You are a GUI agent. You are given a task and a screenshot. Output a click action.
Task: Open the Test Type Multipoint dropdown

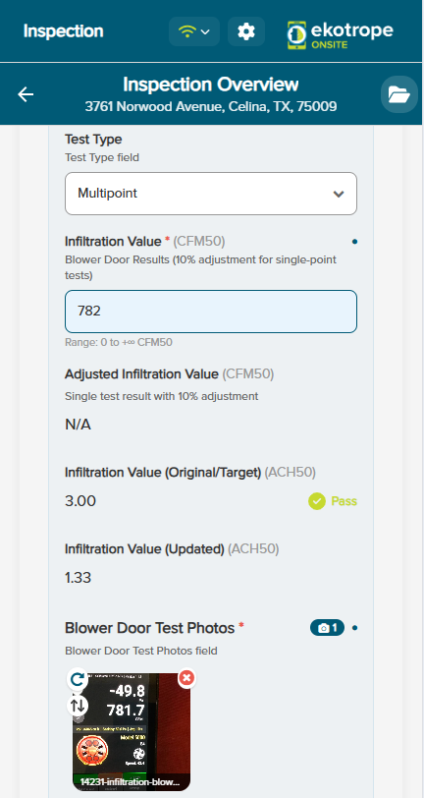coord(211,194)
